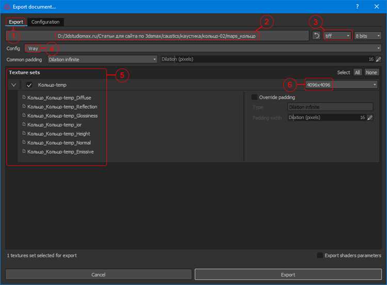Viewport: 387px width, 285px height.
Task: Open the override padding Type dropdown
Action: pos(330,107)
